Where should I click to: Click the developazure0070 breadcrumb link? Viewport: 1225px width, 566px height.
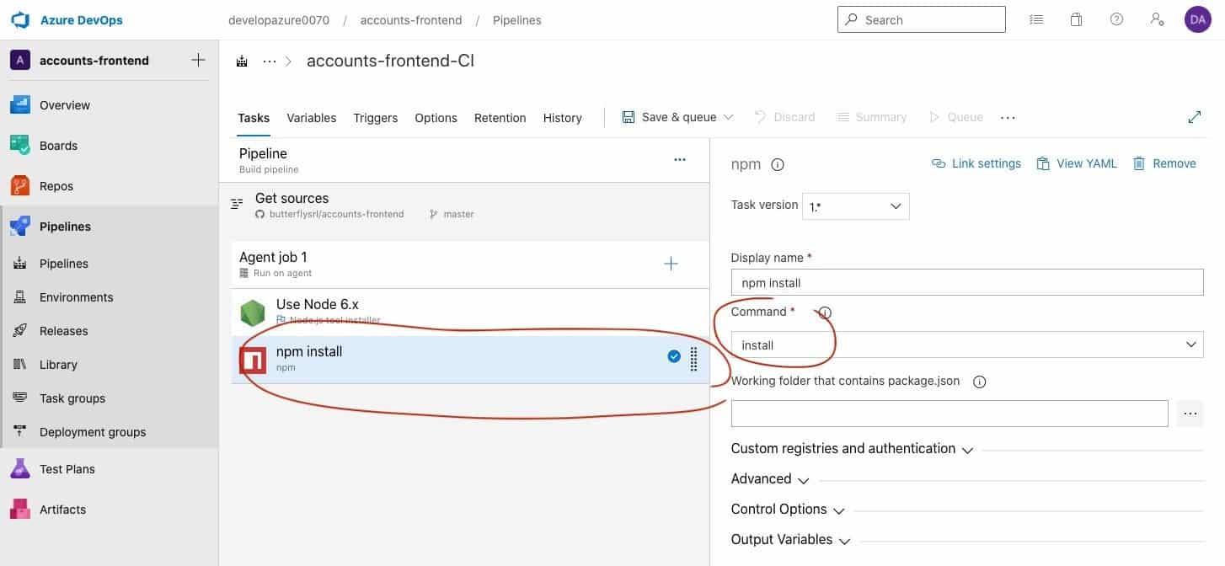click(x=279, y=19)
